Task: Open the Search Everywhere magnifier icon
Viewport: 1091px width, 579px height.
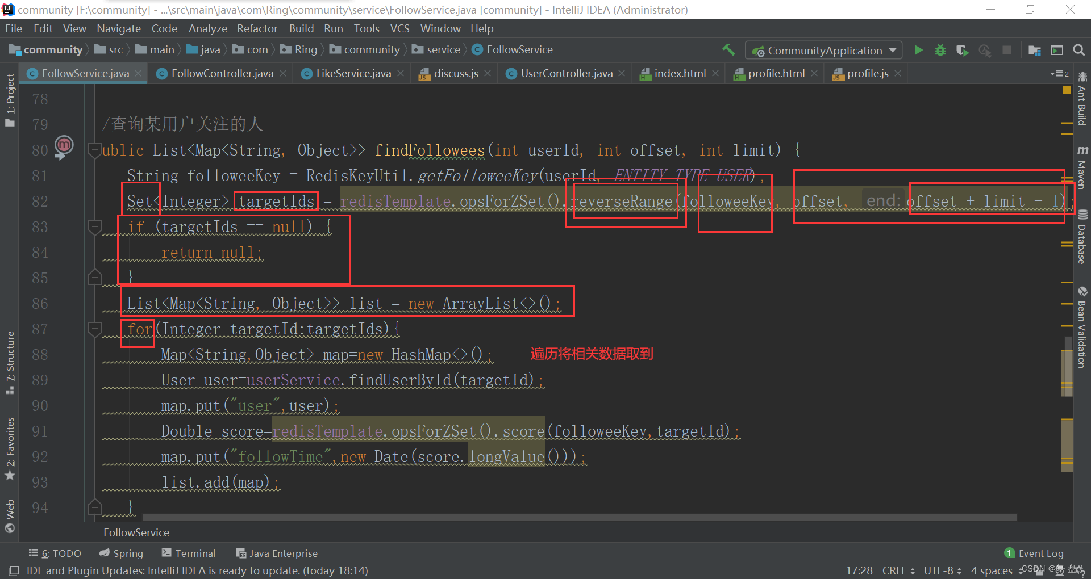Action: point(1078,50)
